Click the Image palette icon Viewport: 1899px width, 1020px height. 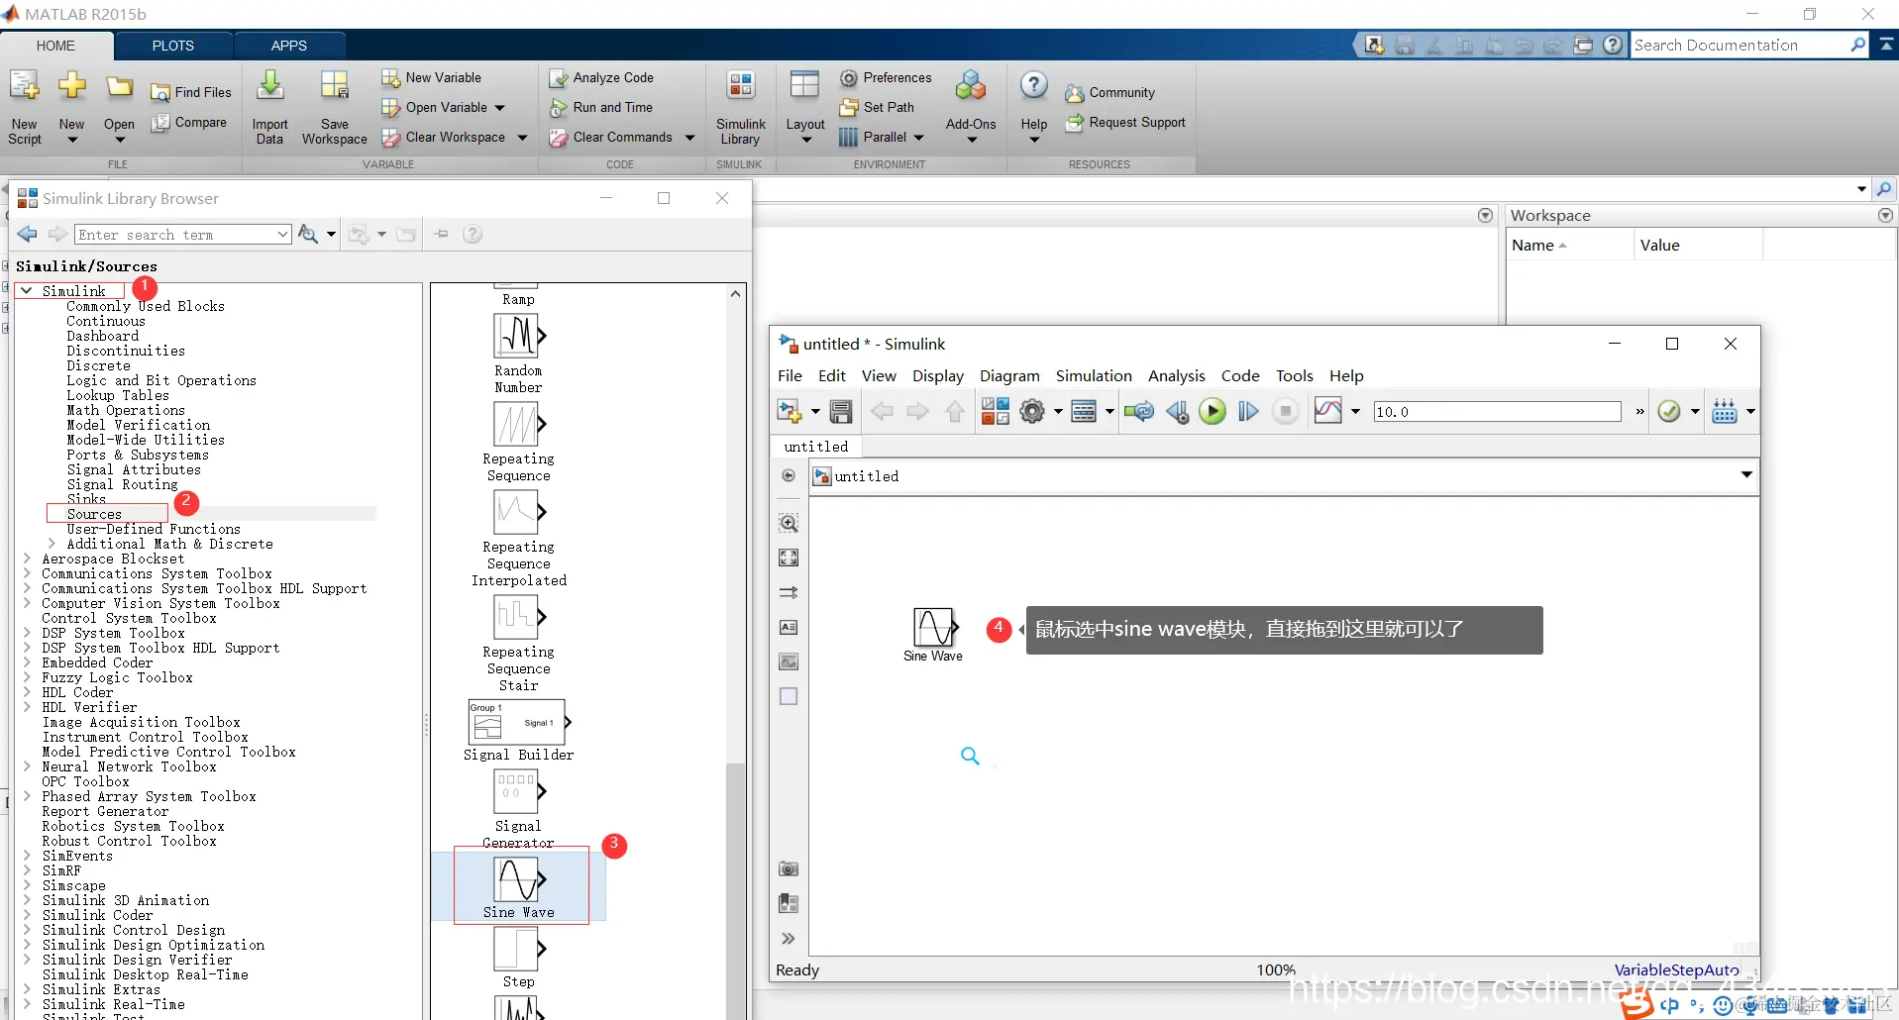[x=789, y=662]
